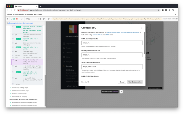184x115 pixels.
Task: Open People in the Slack admin sidebar
Action: (68, 48)
